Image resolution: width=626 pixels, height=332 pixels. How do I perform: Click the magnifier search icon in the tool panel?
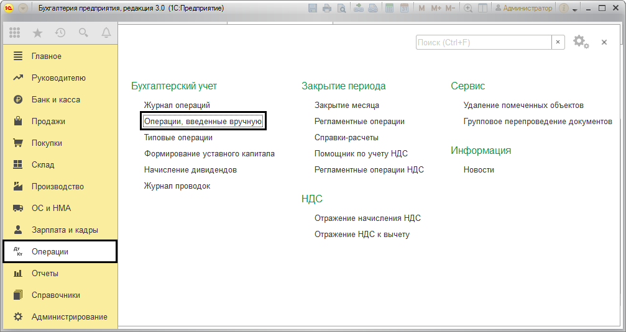[x=83, y=33]
